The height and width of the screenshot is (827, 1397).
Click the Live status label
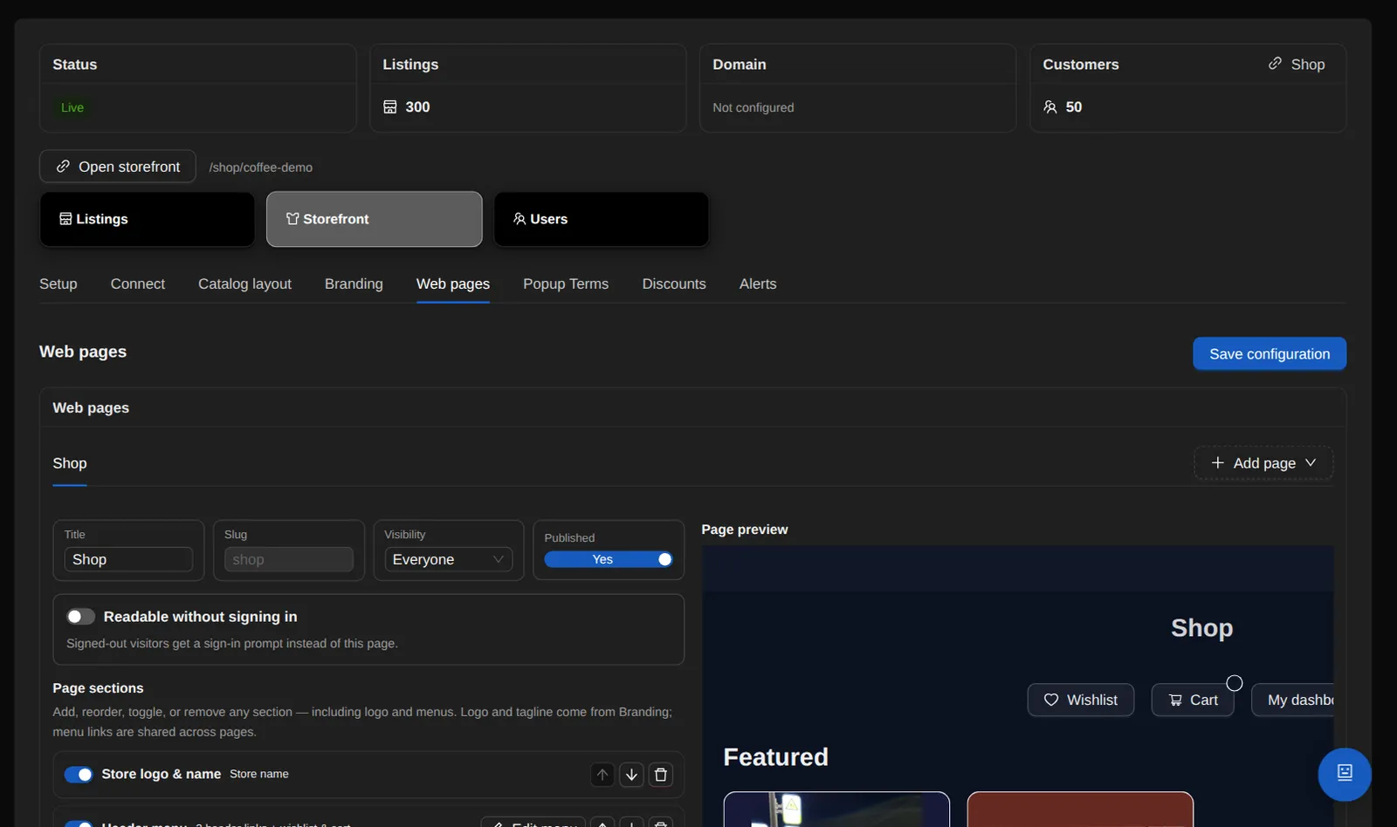point(72,107)
